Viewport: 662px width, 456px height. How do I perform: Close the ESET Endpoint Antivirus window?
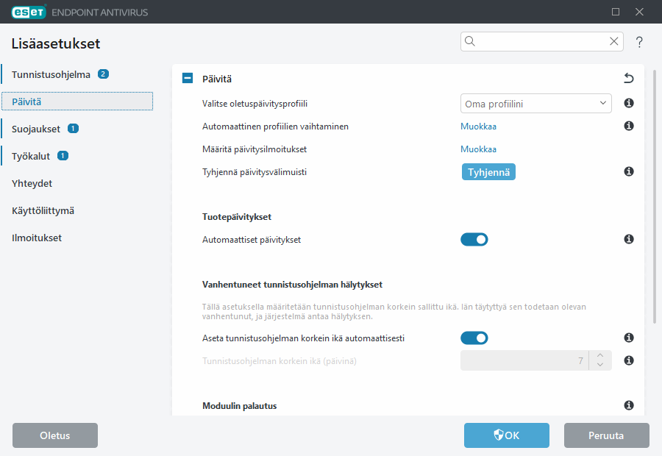(x=639, y=12)
